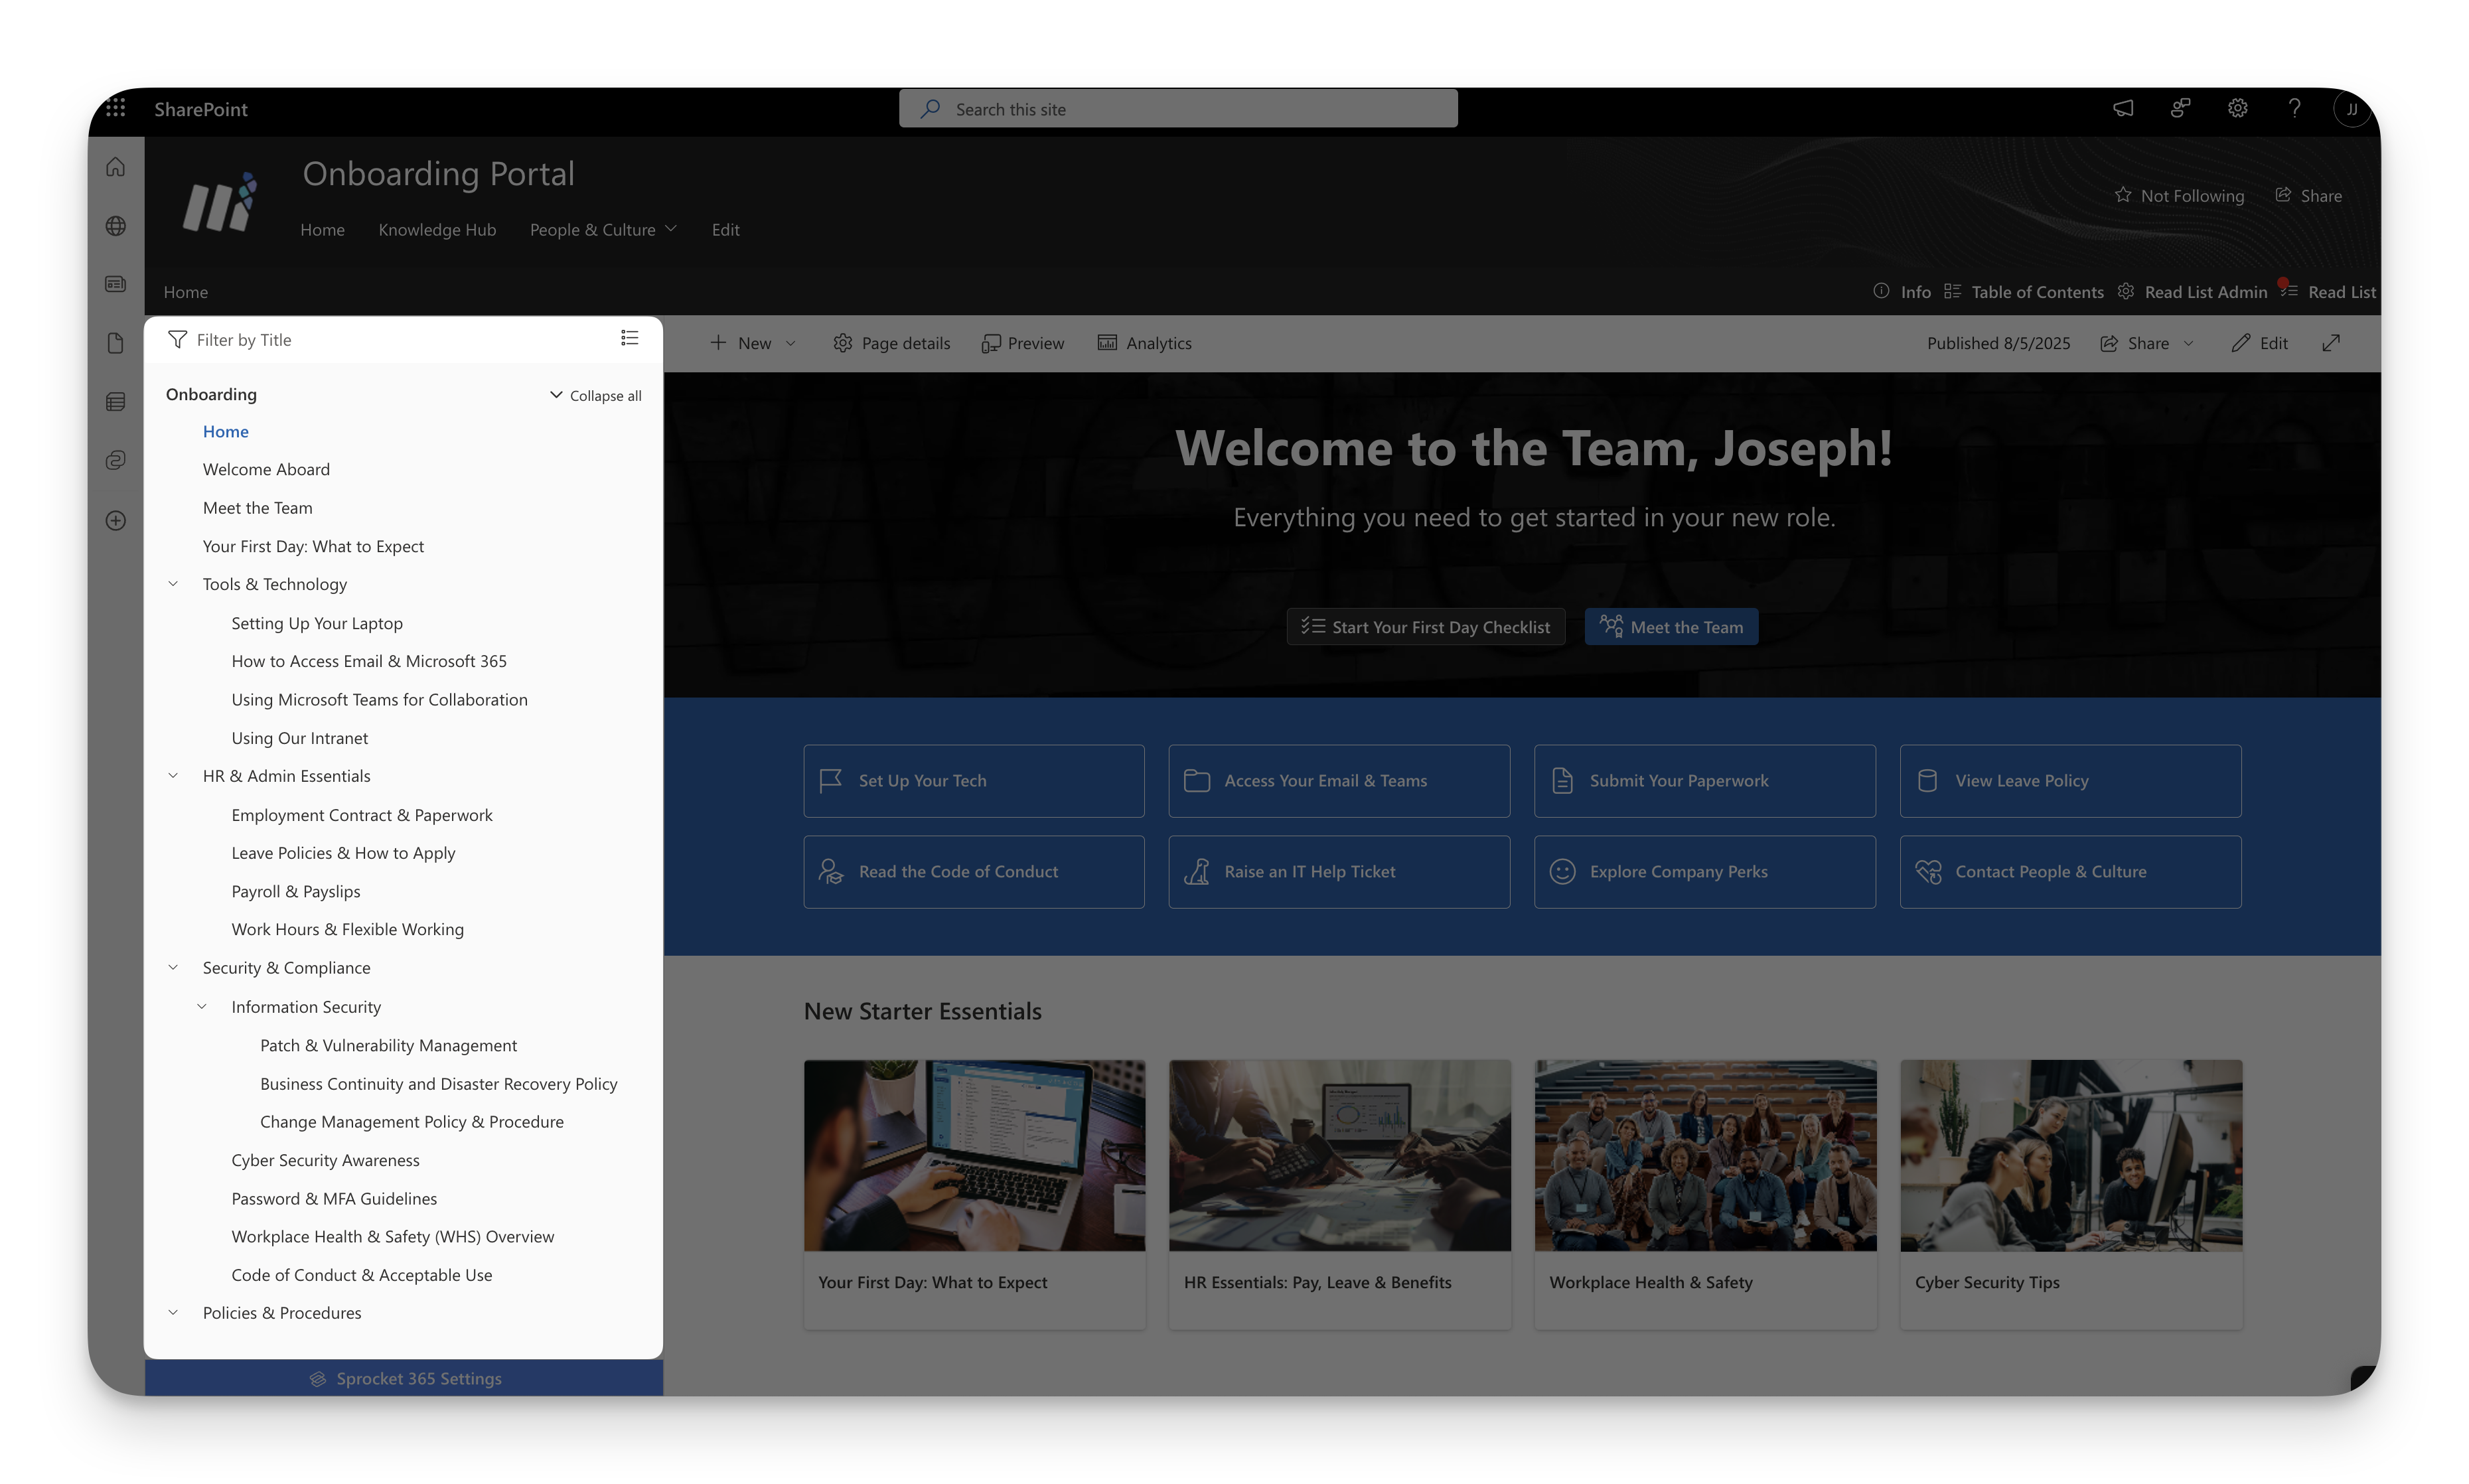Collapse the Tools & Technology section
This screenshot has width=2469, height=1484.
click(x=173, y=584)
